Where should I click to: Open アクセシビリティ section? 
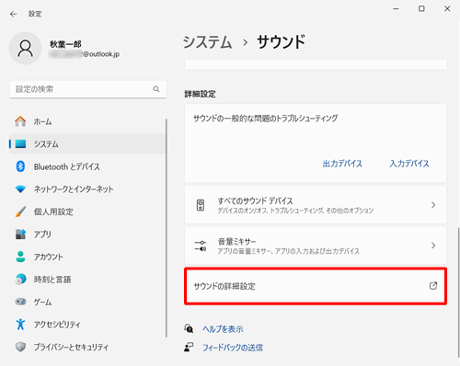tap(87, 325)
